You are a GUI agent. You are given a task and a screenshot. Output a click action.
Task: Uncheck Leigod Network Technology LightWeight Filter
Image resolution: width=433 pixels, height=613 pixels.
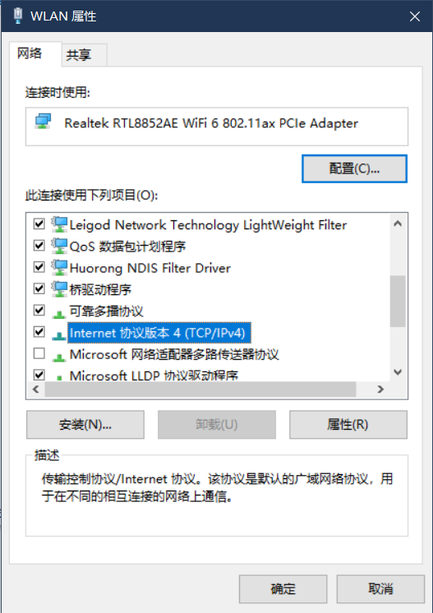[x=39, y=224]
